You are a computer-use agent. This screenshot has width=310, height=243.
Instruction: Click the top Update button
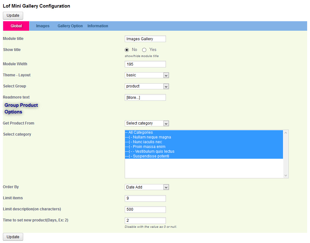tap(13, 16)
